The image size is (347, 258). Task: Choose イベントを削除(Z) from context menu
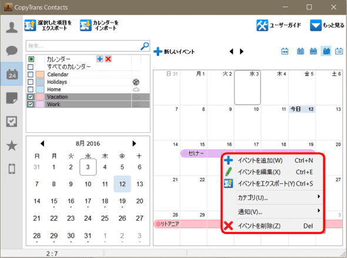click(x=273, y=226)
